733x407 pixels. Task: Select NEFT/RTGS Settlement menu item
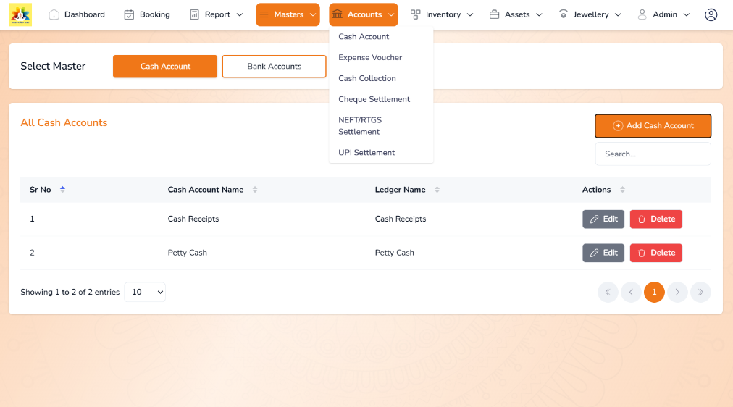[360, 126]
